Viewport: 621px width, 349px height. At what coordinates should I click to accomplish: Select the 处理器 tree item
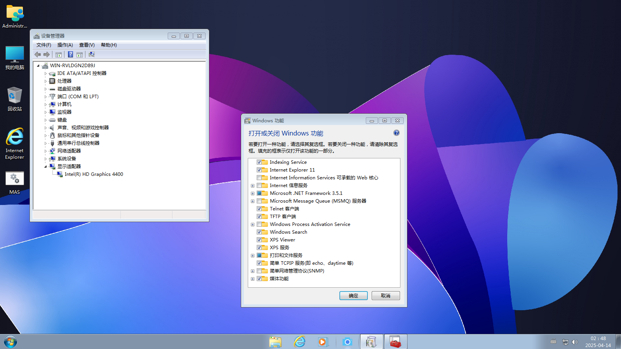(x=64, y=81)
